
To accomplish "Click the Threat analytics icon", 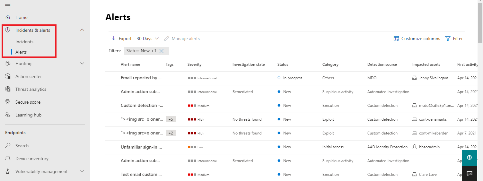I will 8,89.
